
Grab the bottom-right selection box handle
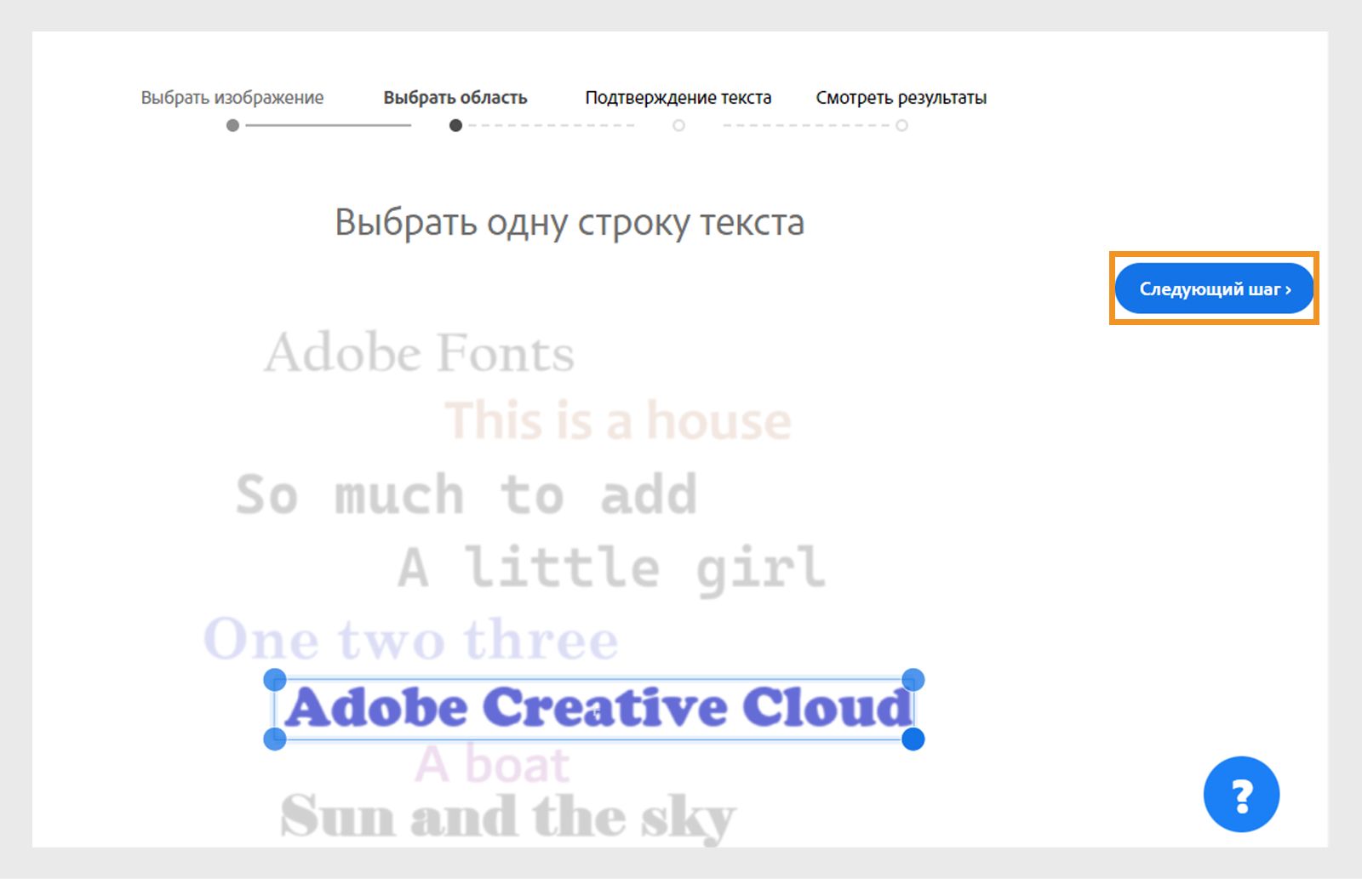[x=913, y=739]
